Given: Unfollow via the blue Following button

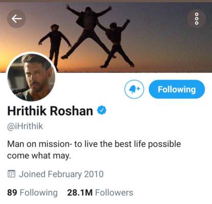Looking at the screenshot, I should pyautogui.click(x=177, y=89).
